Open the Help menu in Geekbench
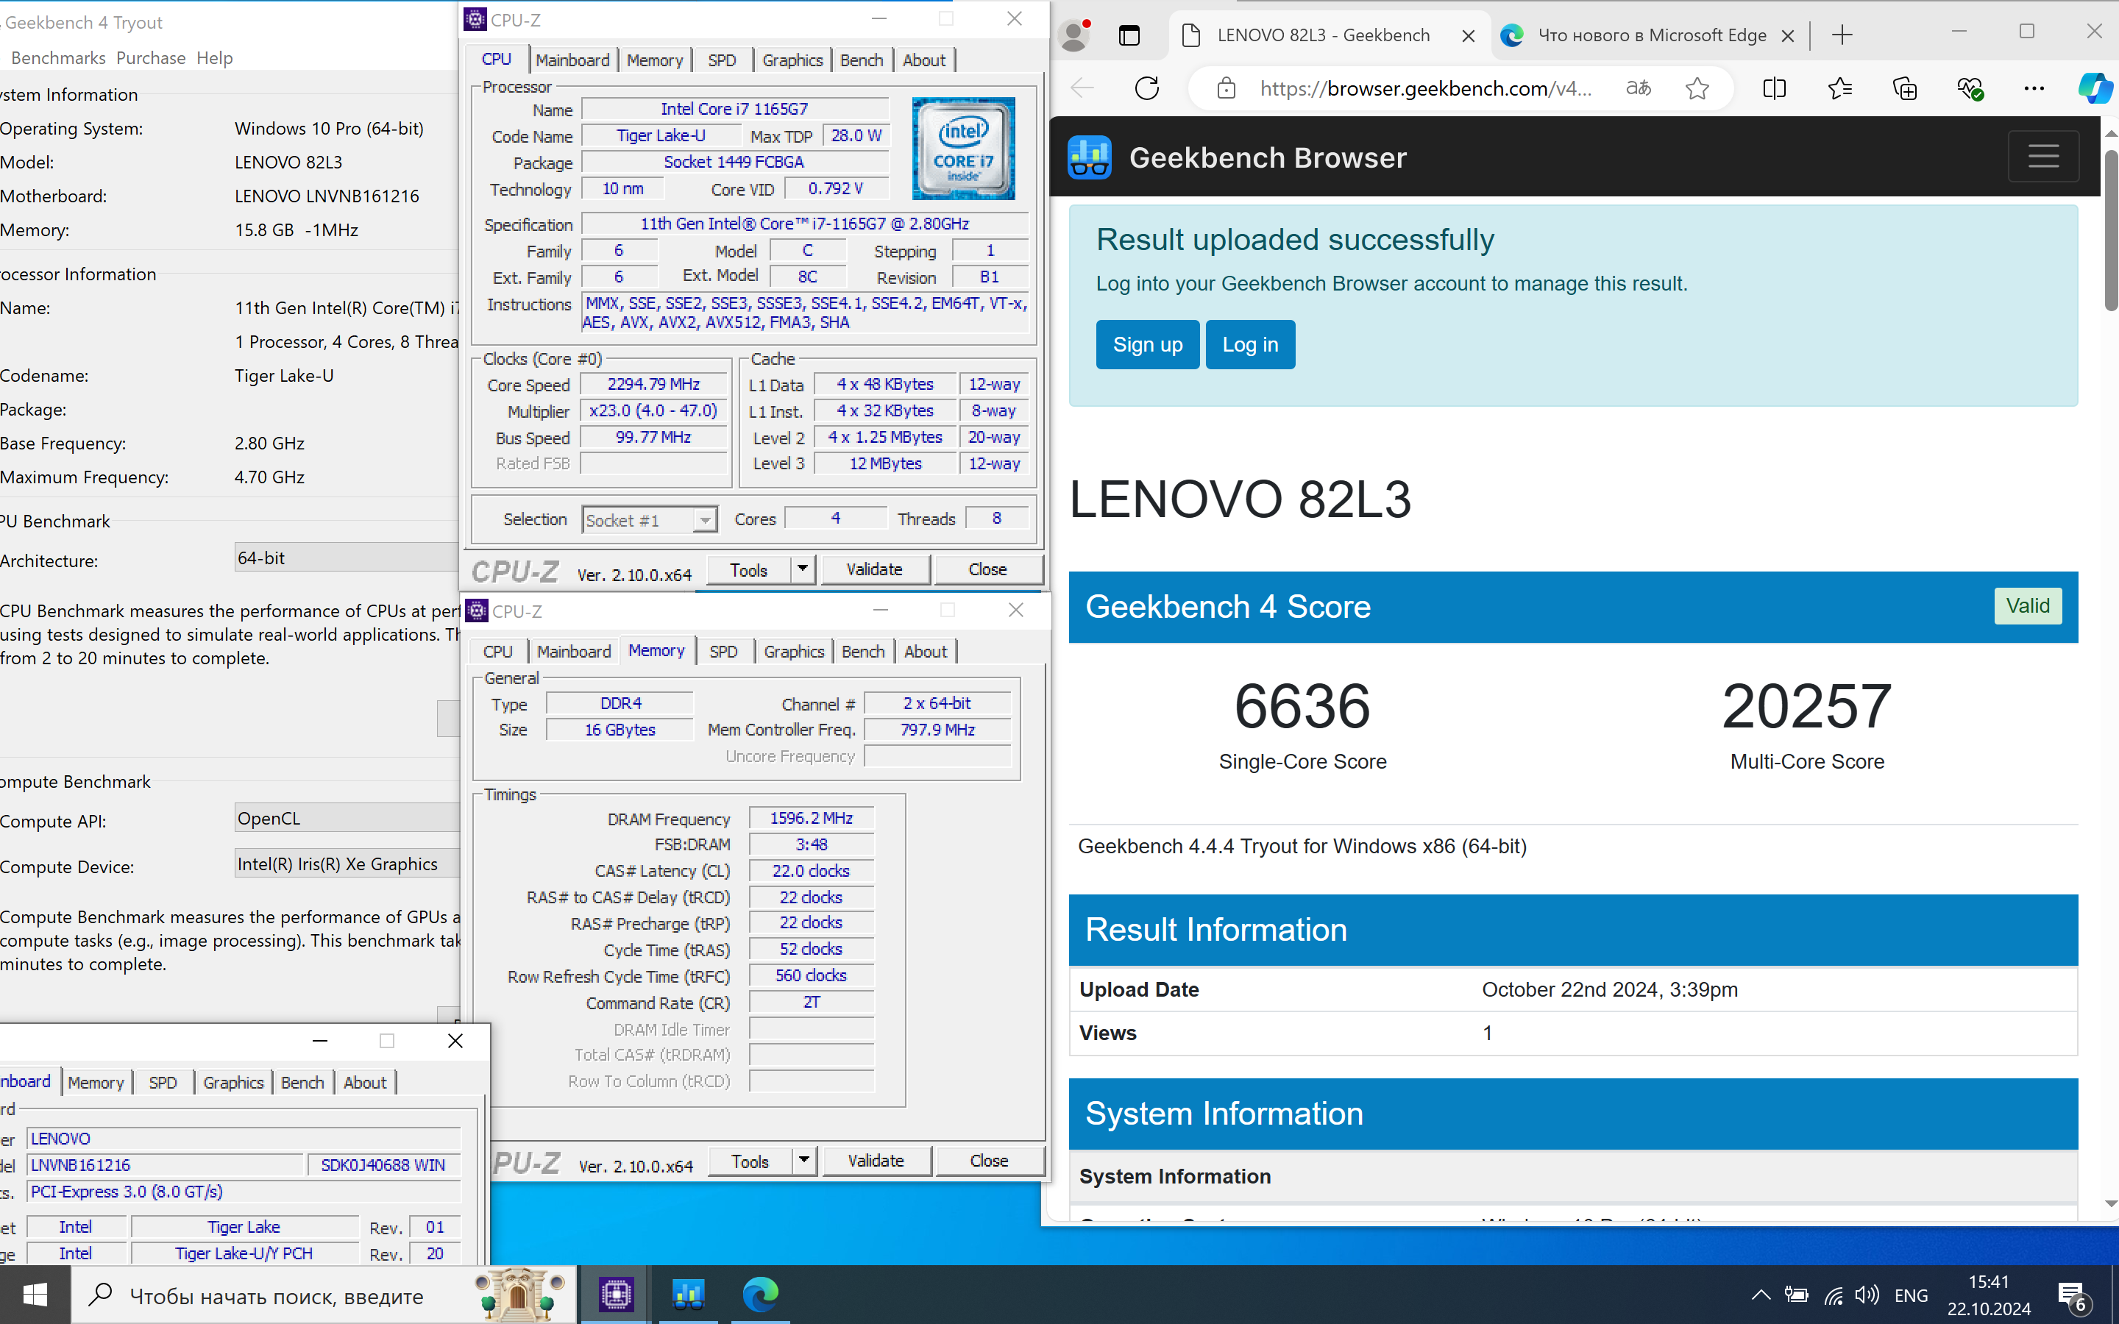Viewport: 2119px width, 1324px height. pyautogui.click(x=215, y=58)
